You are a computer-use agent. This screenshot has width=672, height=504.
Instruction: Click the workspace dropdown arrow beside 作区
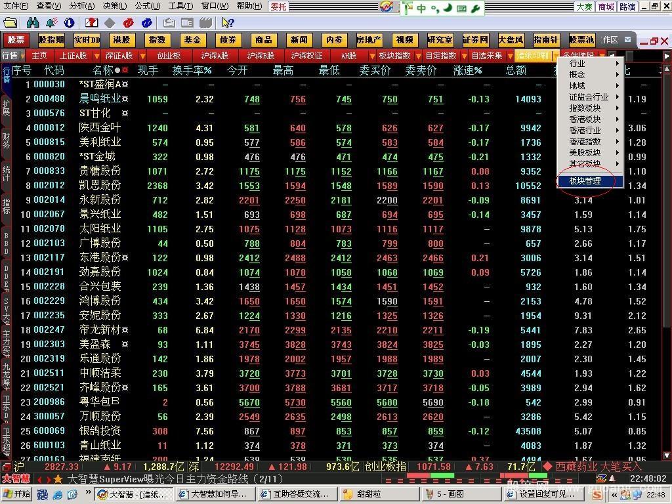[628, 39]
